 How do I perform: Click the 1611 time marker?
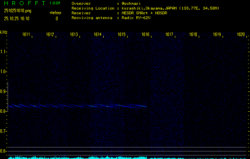point(27,35)
